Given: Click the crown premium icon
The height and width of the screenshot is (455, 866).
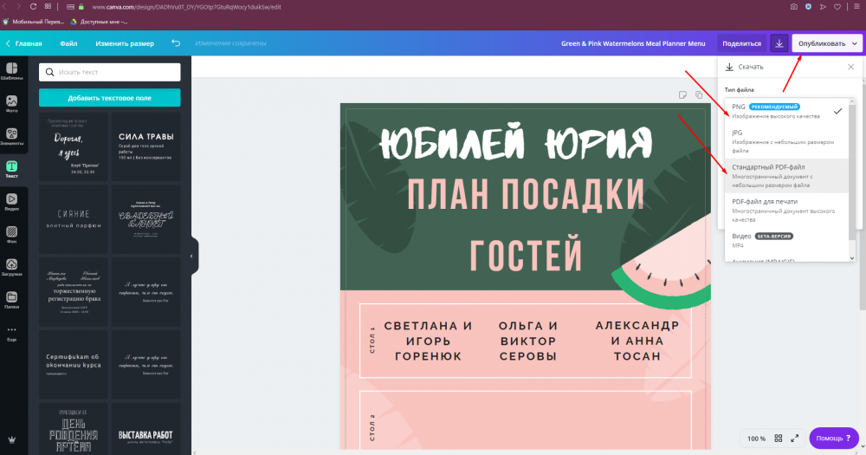Looking at the screenshot, I should pyautogui.click(x=11, y=440).
